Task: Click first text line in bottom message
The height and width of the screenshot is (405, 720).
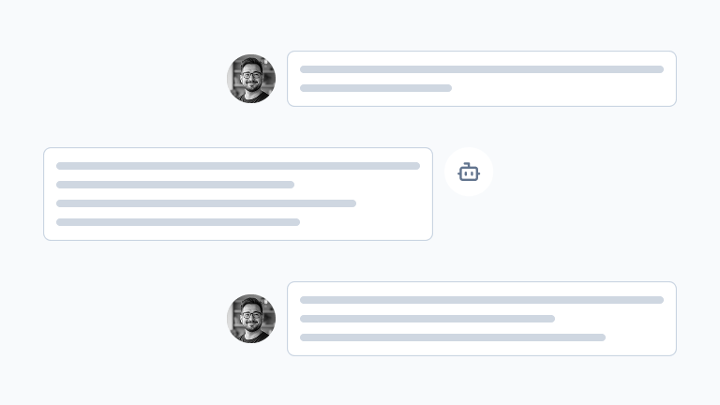Action: pos(481,300)
